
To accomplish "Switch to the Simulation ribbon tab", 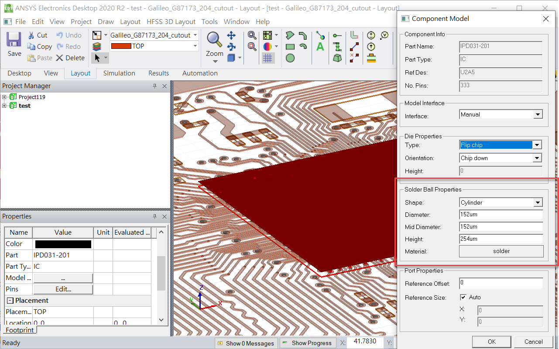I will tap(119, 73).
